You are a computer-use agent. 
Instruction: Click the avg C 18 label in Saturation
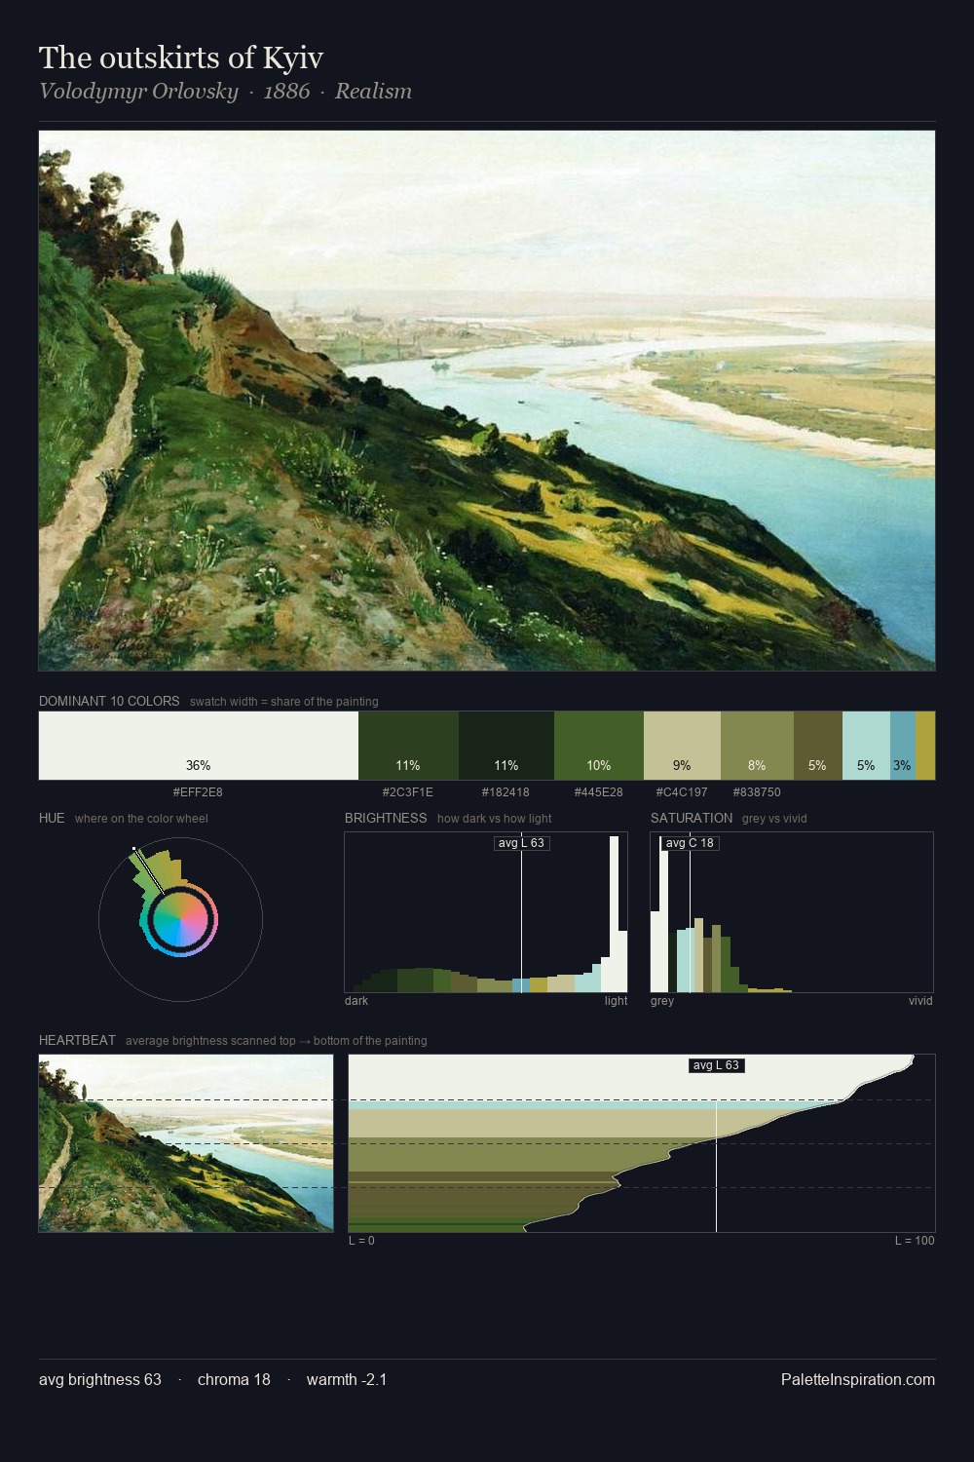coord(690,843)
